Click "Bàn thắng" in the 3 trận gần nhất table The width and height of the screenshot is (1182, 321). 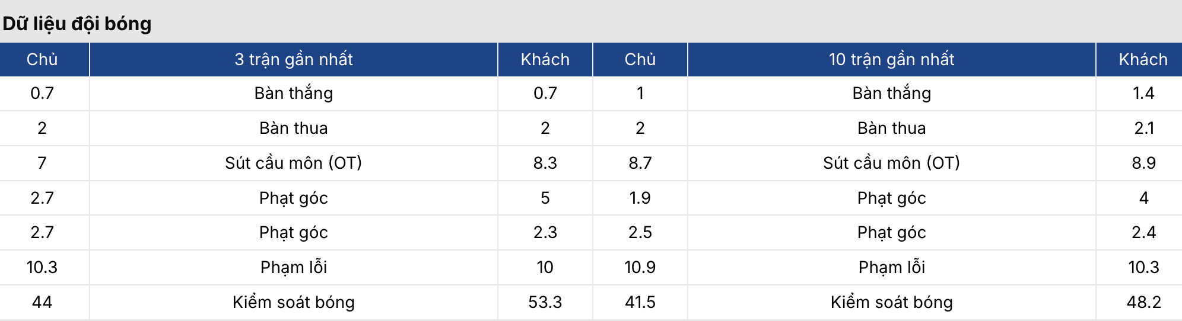(294, 93)
